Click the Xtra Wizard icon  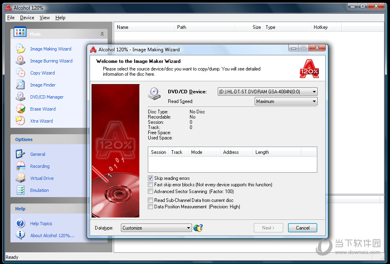[x=20, y=121]
